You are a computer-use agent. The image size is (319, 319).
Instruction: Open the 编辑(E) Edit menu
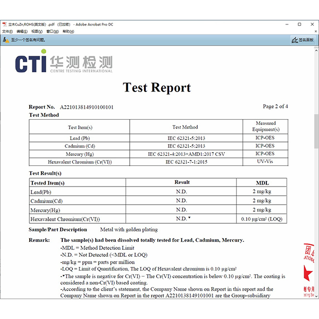pyautogui.click(x=22, y=31)
